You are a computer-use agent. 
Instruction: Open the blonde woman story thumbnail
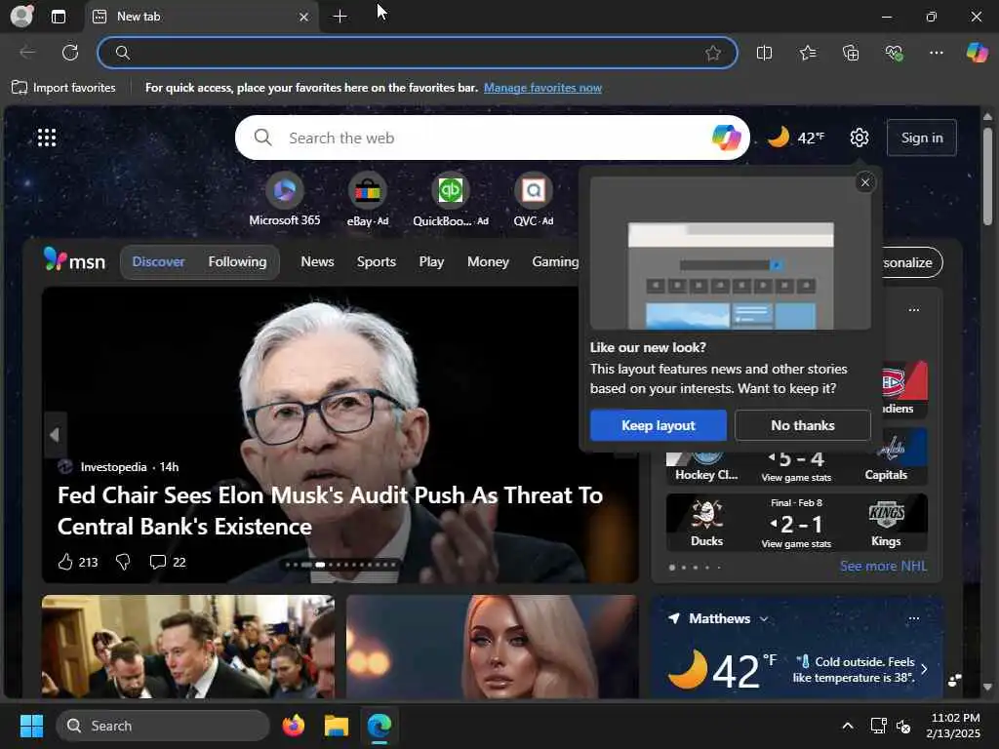tap(492, 647)
